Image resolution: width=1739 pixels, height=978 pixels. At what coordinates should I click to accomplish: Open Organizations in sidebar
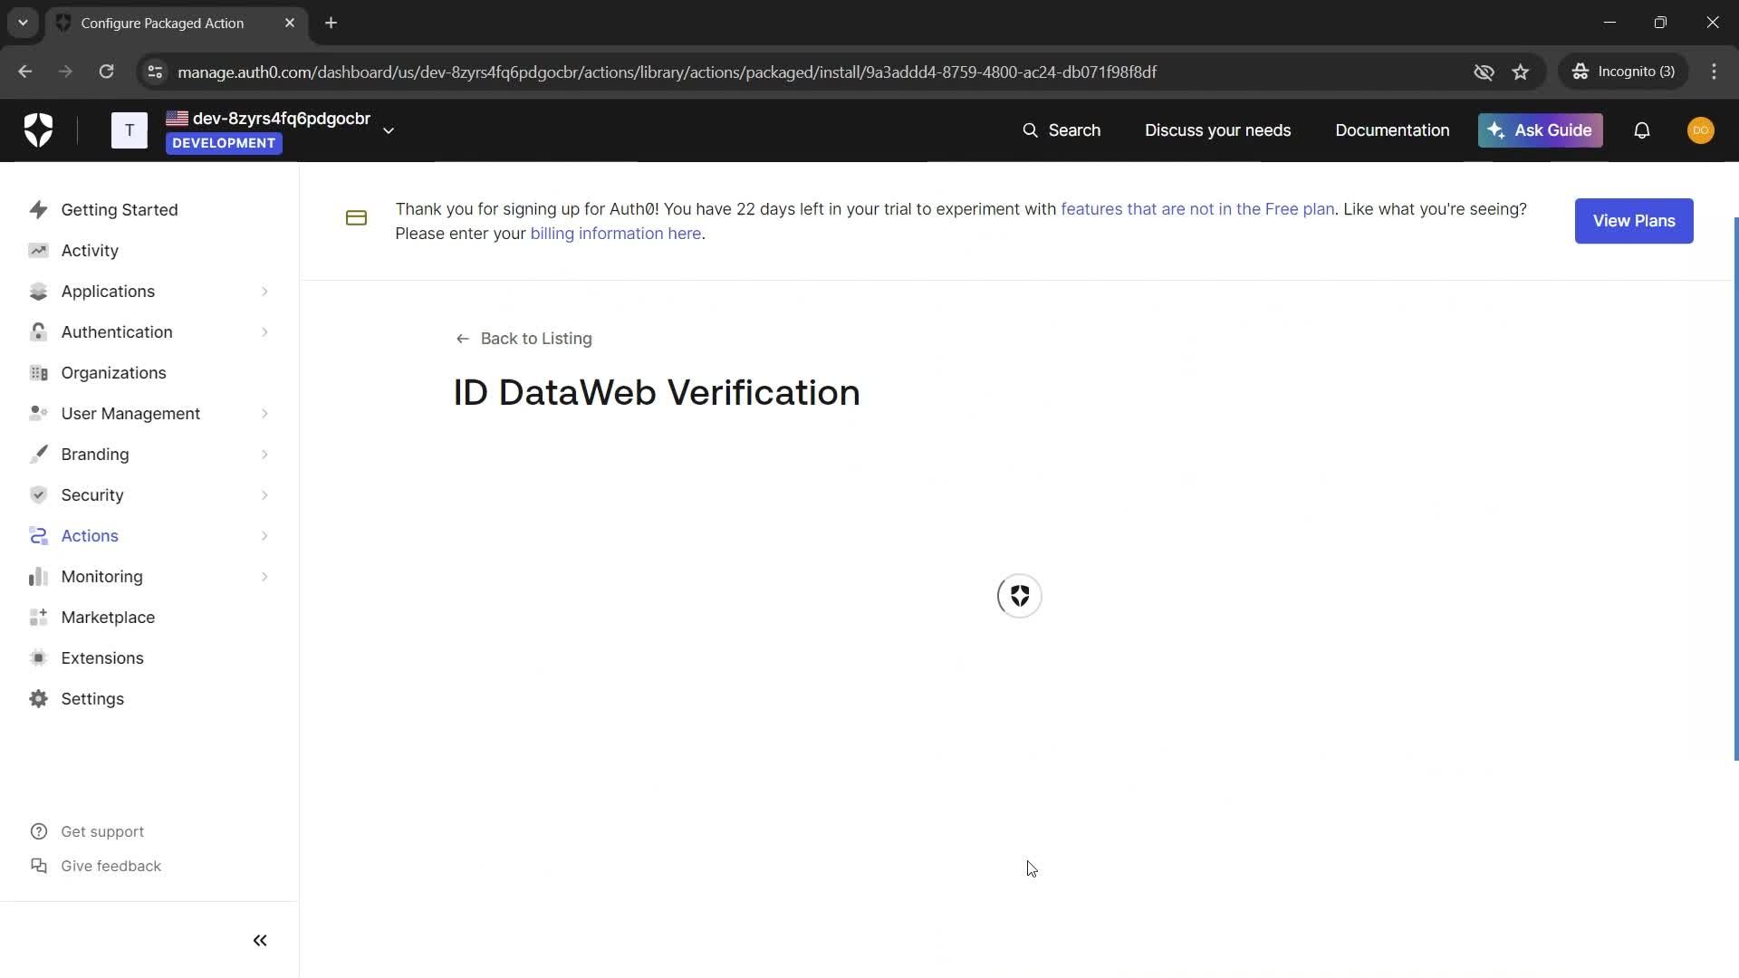click(113, 373)
